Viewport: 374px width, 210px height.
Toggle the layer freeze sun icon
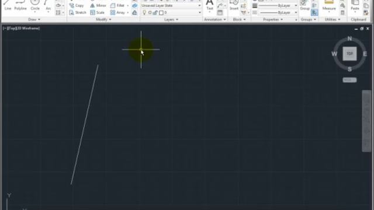click(150, 12)
